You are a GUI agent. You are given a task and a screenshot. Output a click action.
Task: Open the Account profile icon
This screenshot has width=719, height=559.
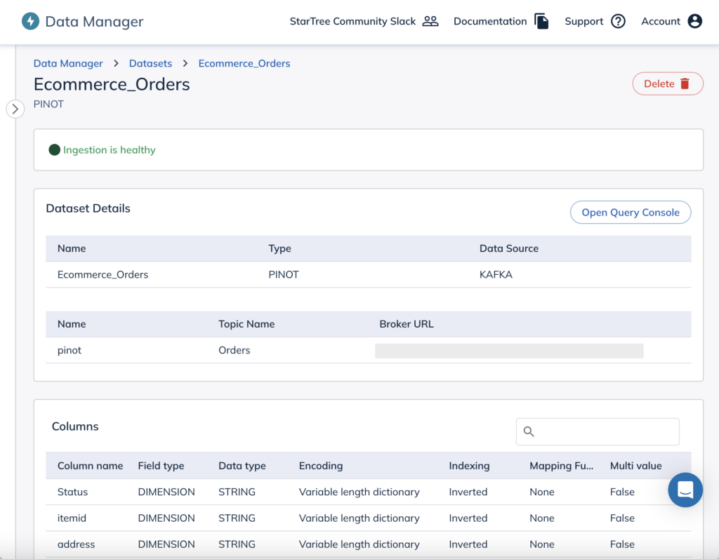tap(695, 21)
